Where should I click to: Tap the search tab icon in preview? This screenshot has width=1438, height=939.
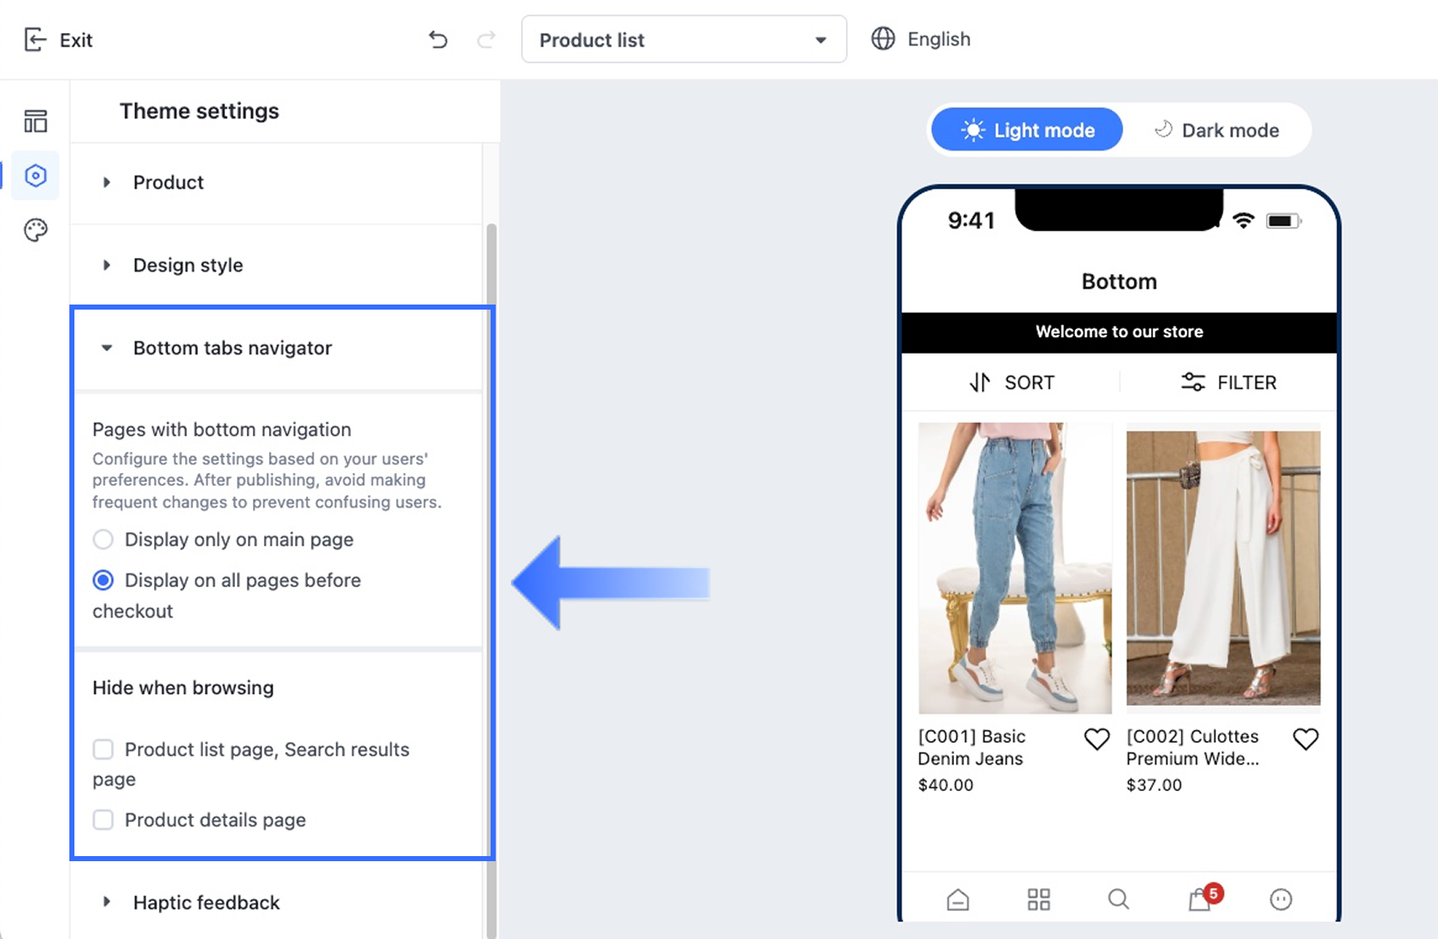click(x=1118, y=899)
